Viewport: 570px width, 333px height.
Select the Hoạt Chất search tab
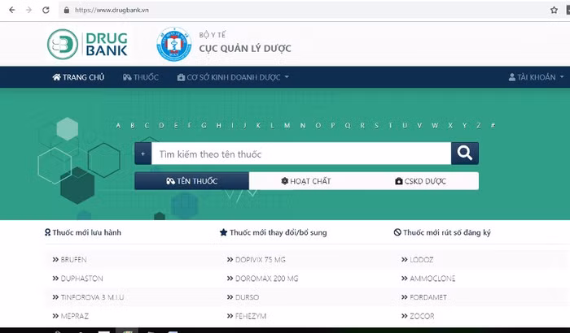point(306,181)
